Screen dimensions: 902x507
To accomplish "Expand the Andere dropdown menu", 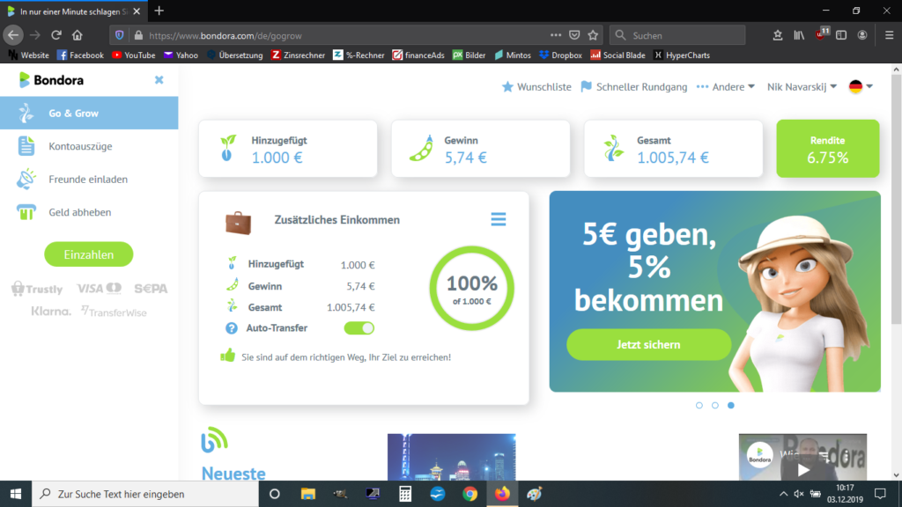I will [x=726, y=87].
